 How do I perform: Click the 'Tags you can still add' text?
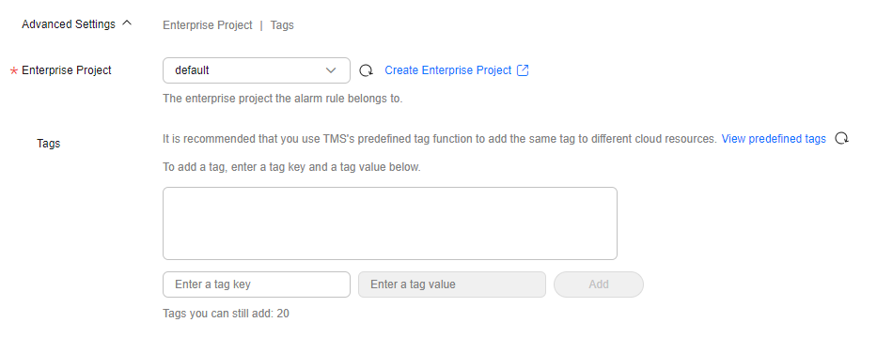point(226,314)
